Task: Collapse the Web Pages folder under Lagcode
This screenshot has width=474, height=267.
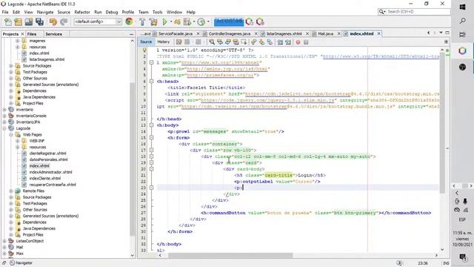Action: [x=11, y=135]
